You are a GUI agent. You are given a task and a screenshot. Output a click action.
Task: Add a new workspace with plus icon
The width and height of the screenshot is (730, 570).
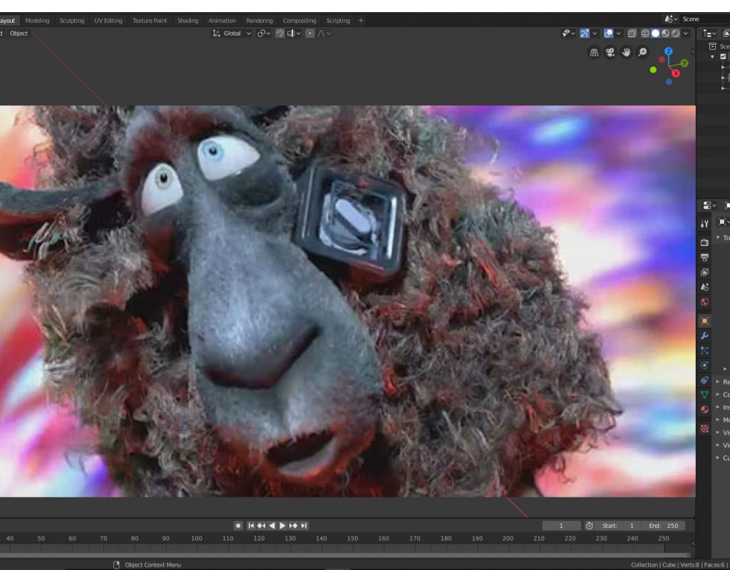click(x=361, y=21)
